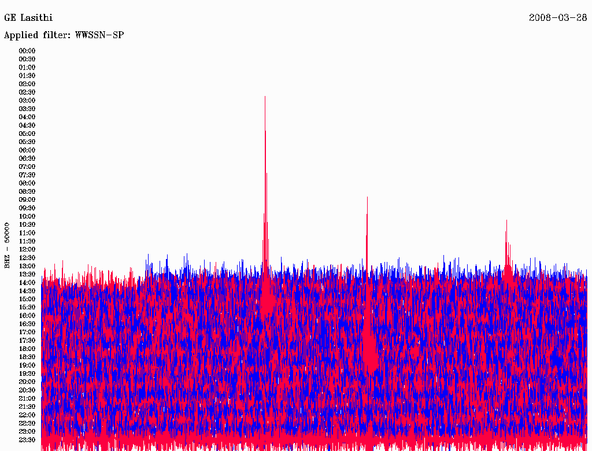Click the 21:30 time label
Screen dimensions: 592x451
(x=27, y=407)
